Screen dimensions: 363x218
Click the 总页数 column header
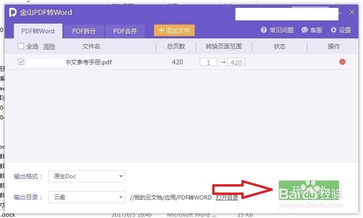pyautogui.click(x=176, y=46)
